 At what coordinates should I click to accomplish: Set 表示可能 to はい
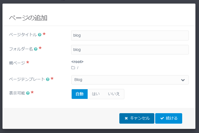click(96, 94)
